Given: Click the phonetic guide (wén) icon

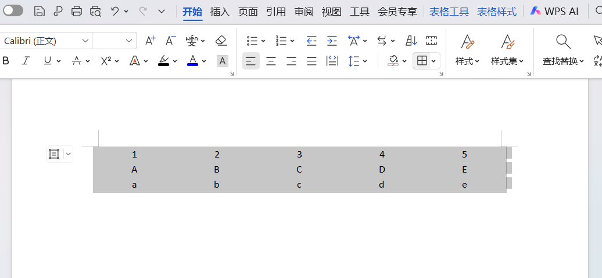Looking at the screenshot, I should pyautogui.click(x=192, y=40).
